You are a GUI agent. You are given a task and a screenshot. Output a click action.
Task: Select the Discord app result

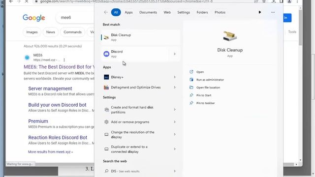[135, 54]
